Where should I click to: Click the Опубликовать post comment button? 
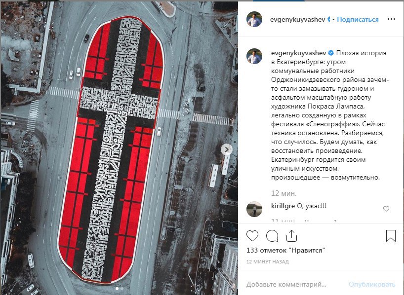coord(372,284)
